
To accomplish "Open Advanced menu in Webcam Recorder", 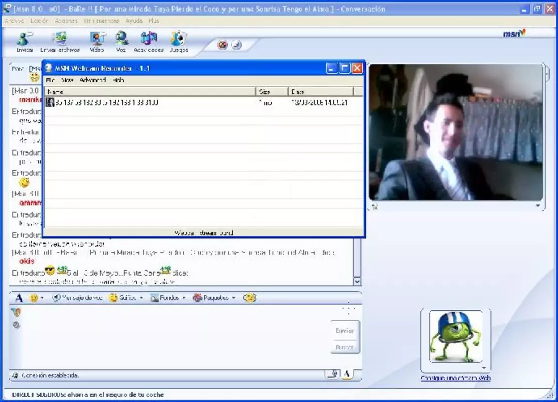I will [93, 80].
